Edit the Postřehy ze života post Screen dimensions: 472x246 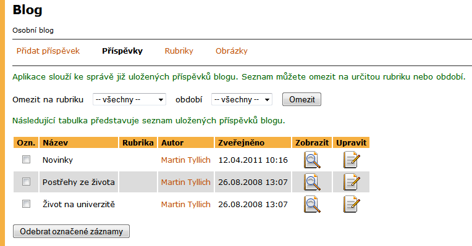point(352,182)
